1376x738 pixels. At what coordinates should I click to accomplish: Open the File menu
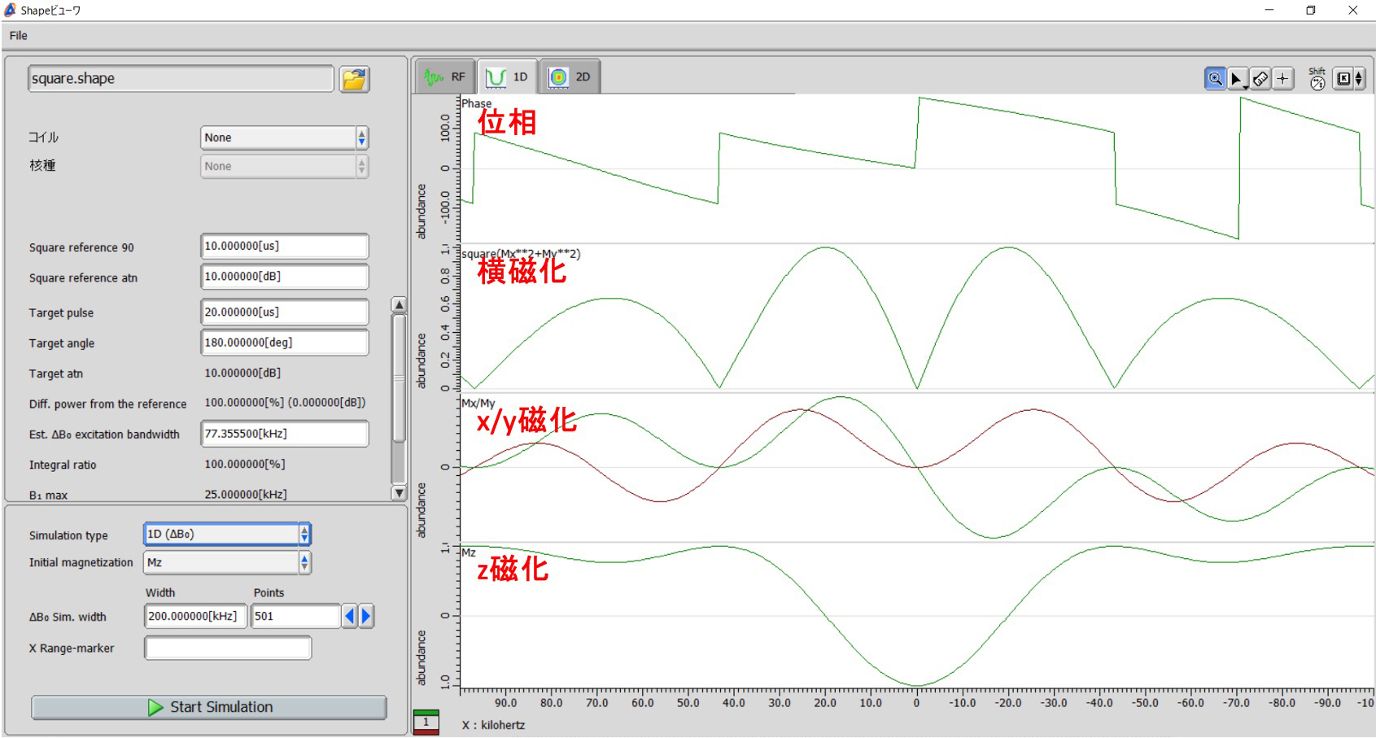18,36
